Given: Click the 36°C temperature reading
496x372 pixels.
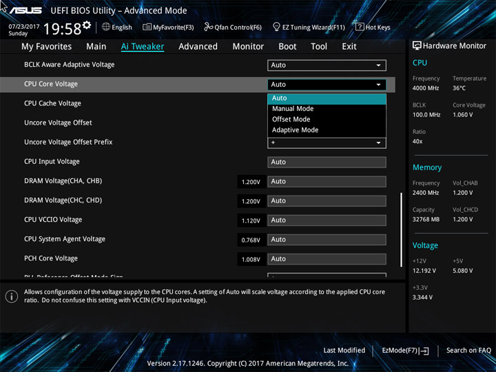Looking at the screenshot, I should coord(459,88).
